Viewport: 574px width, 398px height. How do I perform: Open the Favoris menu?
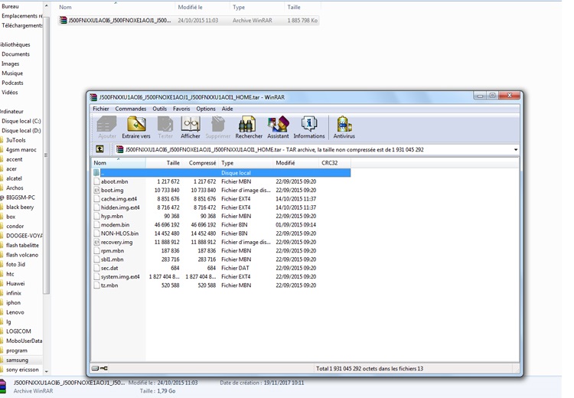tap(181, 109)
